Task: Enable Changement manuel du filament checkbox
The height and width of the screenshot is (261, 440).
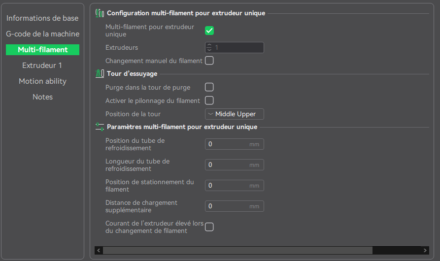Action: point(209,61)
